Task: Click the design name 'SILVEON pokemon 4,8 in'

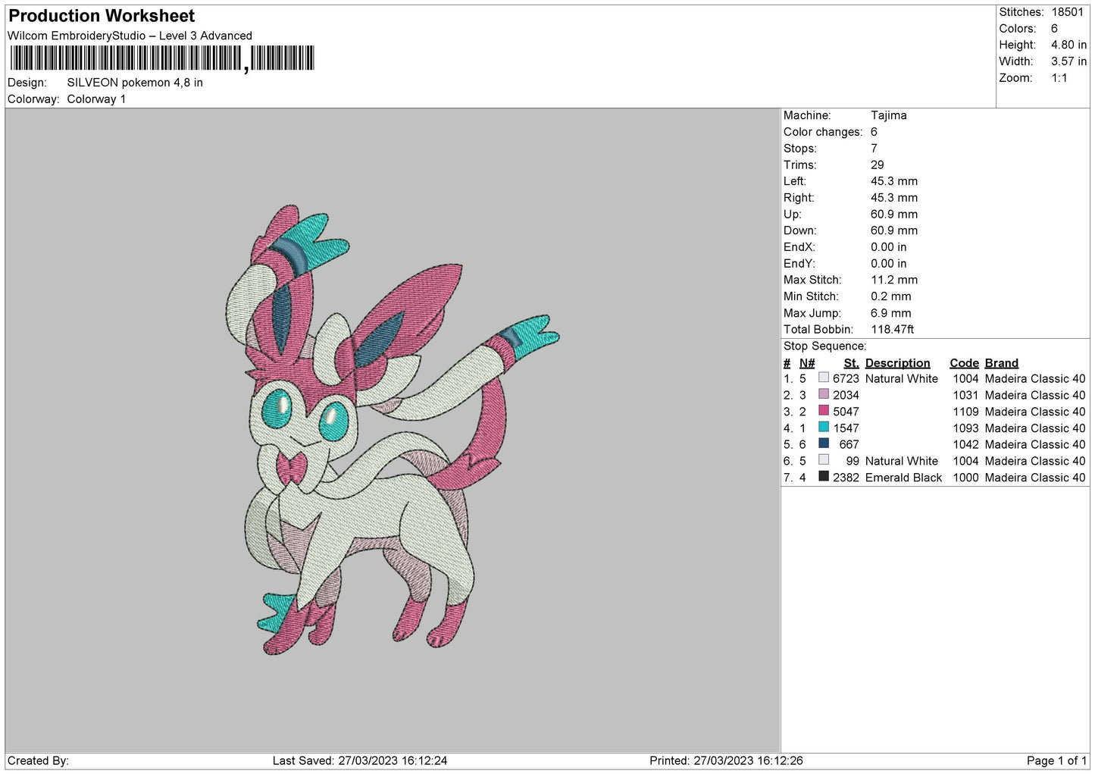Action: [x=135, y=83]
